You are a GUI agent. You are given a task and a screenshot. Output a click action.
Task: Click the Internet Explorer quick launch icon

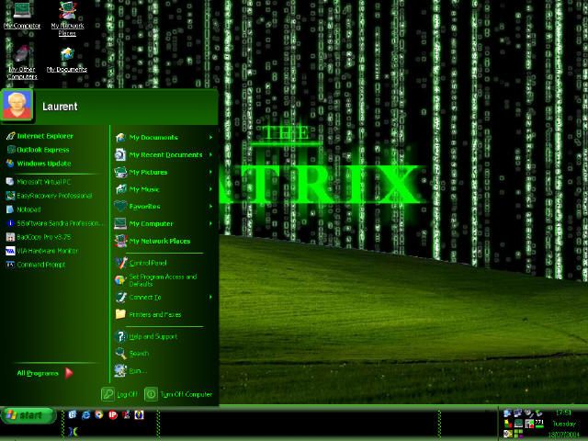(85, 414)
